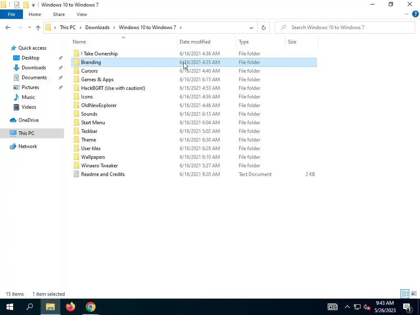Screen dimensions: 420x315
Task: Select the HackBGRT folder icon
Action: coord(76,88)
